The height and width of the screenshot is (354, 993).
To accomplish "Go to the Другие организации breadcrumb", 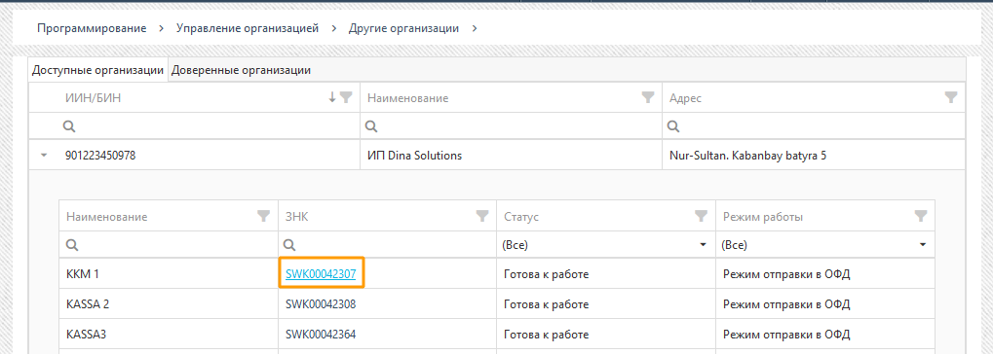I will (x=404, y=28).
